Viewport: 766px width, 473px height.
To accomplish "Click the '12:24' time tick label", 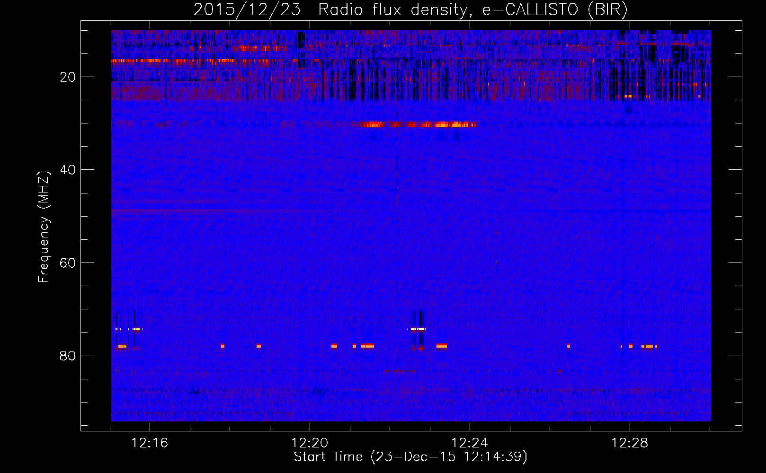I will pyautogui.click(x=470, y=443).
